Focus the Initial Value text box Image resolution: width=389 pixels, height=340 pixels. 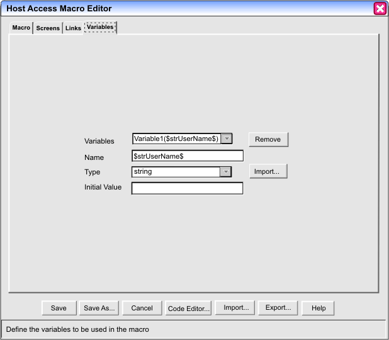pyautogui.click(x=188, y=188)
